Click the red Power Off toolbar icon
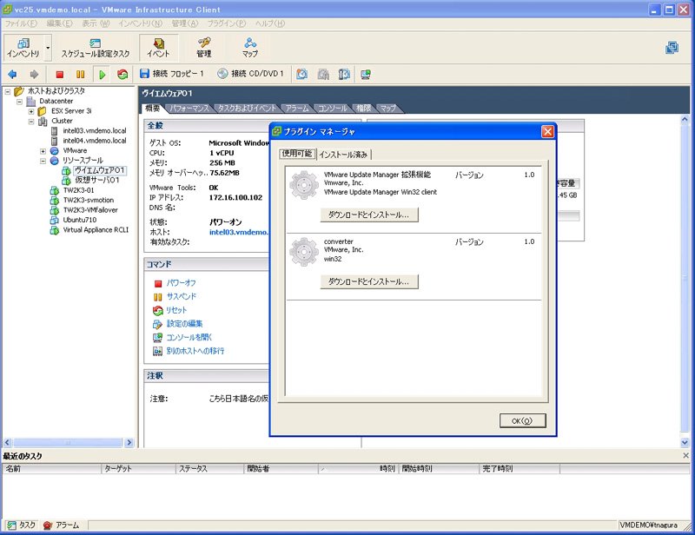This screenshot has height=535, width=695. tap(59, 75)
